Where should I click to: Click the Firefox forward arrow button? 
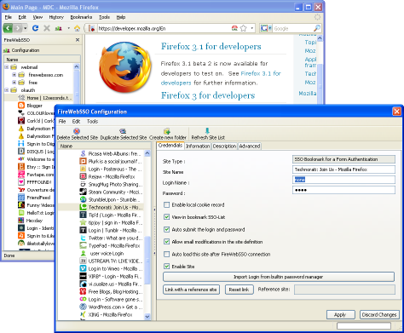click(x=18, y=28)
